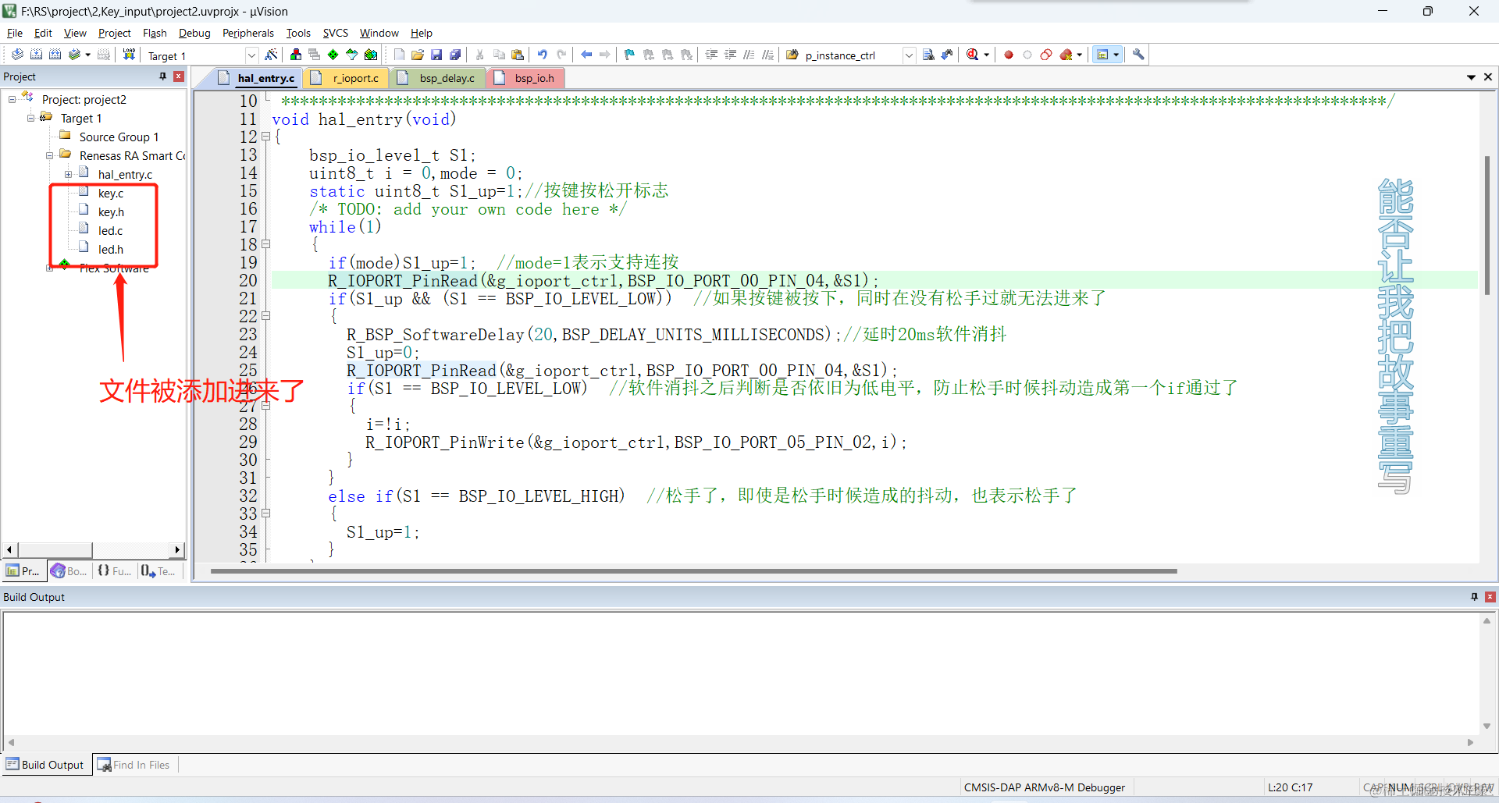Expand the hal_entry.c tree node
The height and width of the screenshot is (803, 1499).
coord(68,174)
